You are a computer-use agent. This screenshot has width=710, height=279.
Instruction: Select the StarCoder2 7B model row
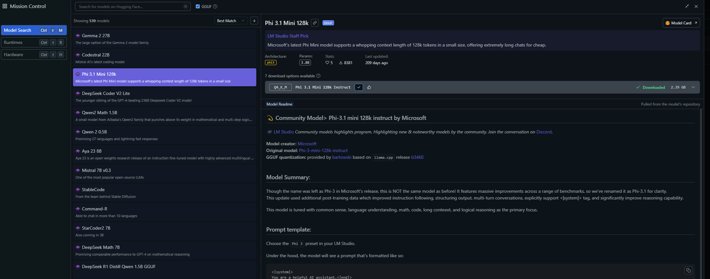tap(165, 231)
